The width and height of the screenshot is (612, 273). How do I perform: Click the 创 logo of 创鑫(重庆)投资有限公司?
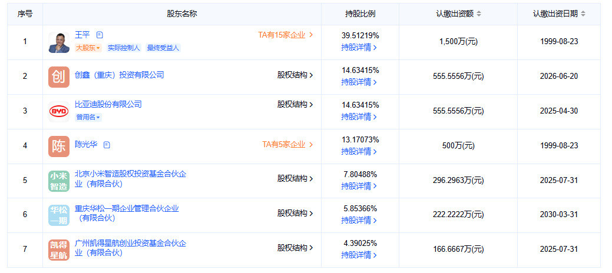[x=59, y=77]
